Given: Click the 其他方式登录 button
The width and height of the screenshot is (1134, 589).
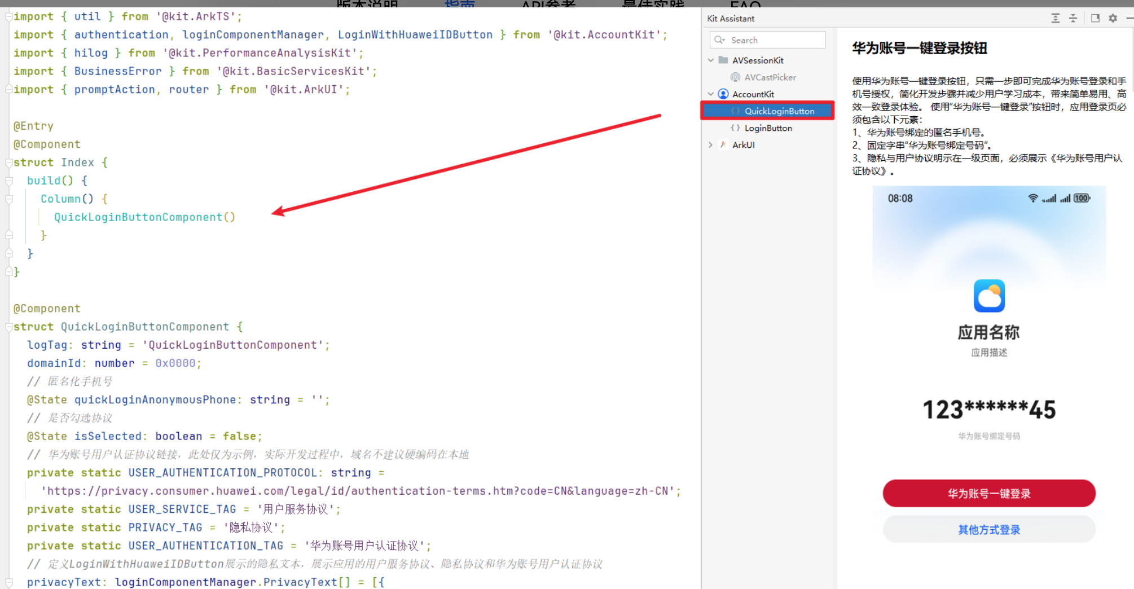Looking at the screenshot, I should coord(989,530).
